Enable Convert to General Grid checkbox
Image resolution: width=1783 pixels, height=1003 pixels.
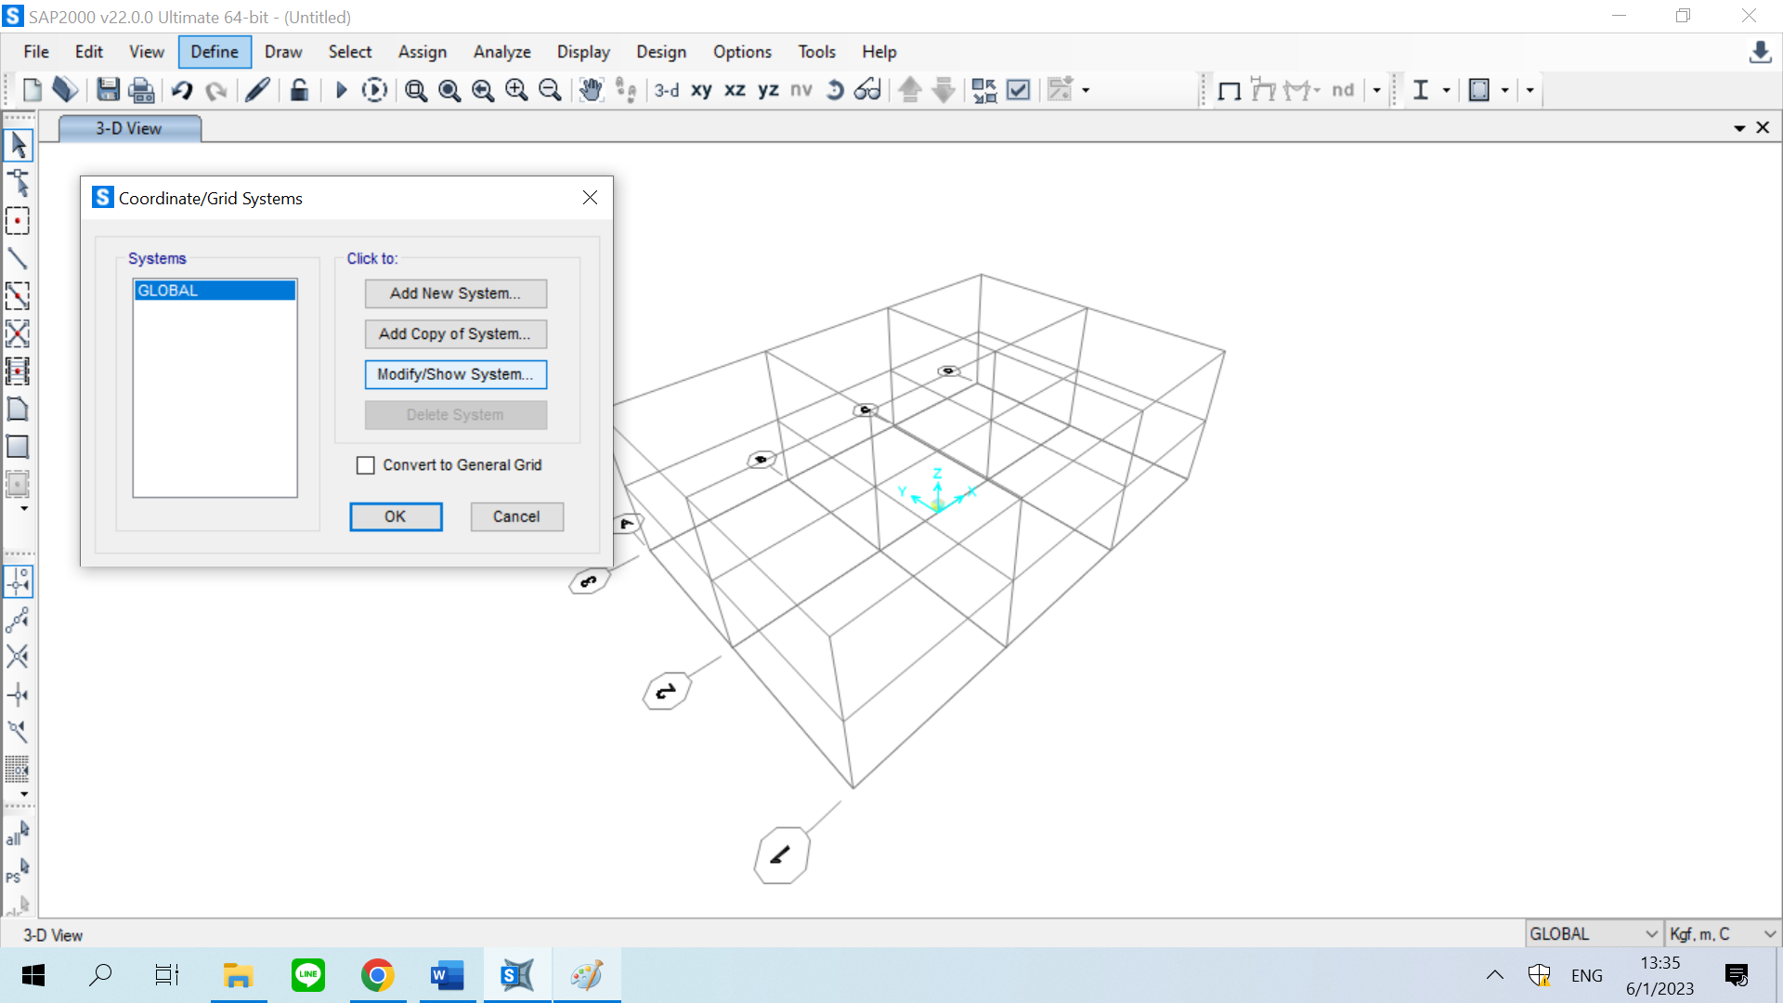coord(366,465)
